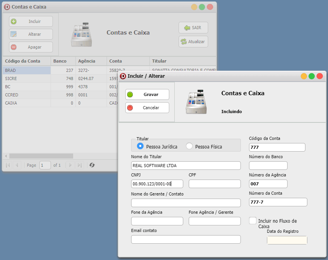This screenshot has height=260, width=328.
Task: Click the page number input box
Action: coord(45,165)
